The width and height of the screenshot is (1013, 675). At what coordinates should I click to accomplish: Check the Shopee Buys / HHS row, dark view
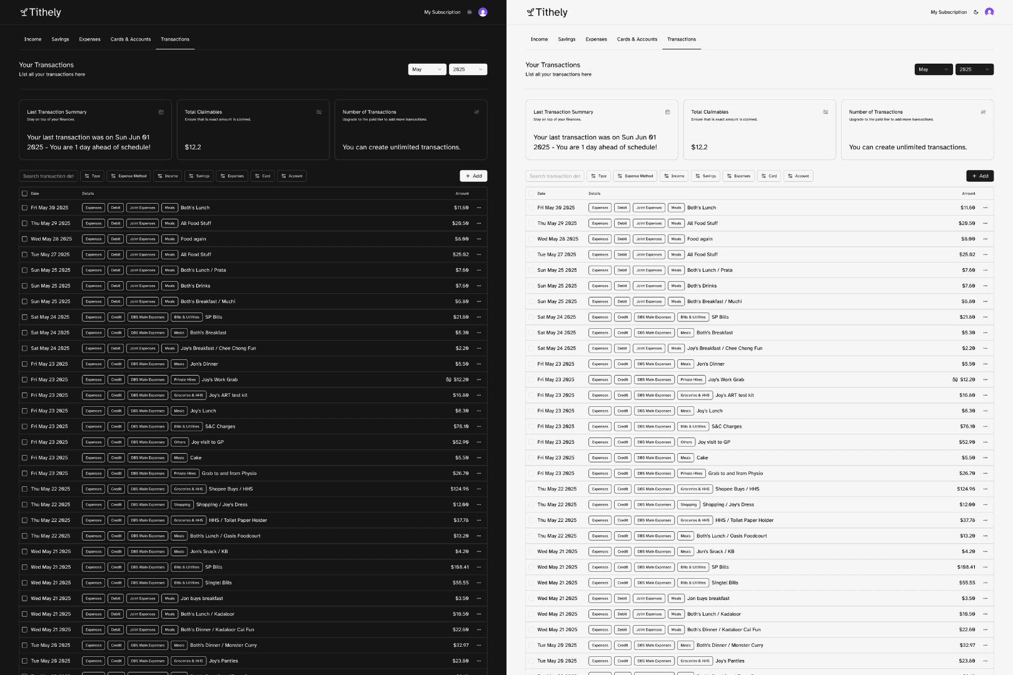pos(24,489)
